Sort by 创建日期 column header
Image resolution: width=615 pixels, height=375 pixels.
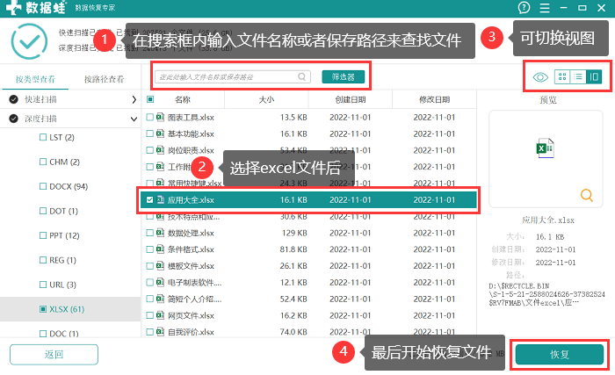[351, 99]
